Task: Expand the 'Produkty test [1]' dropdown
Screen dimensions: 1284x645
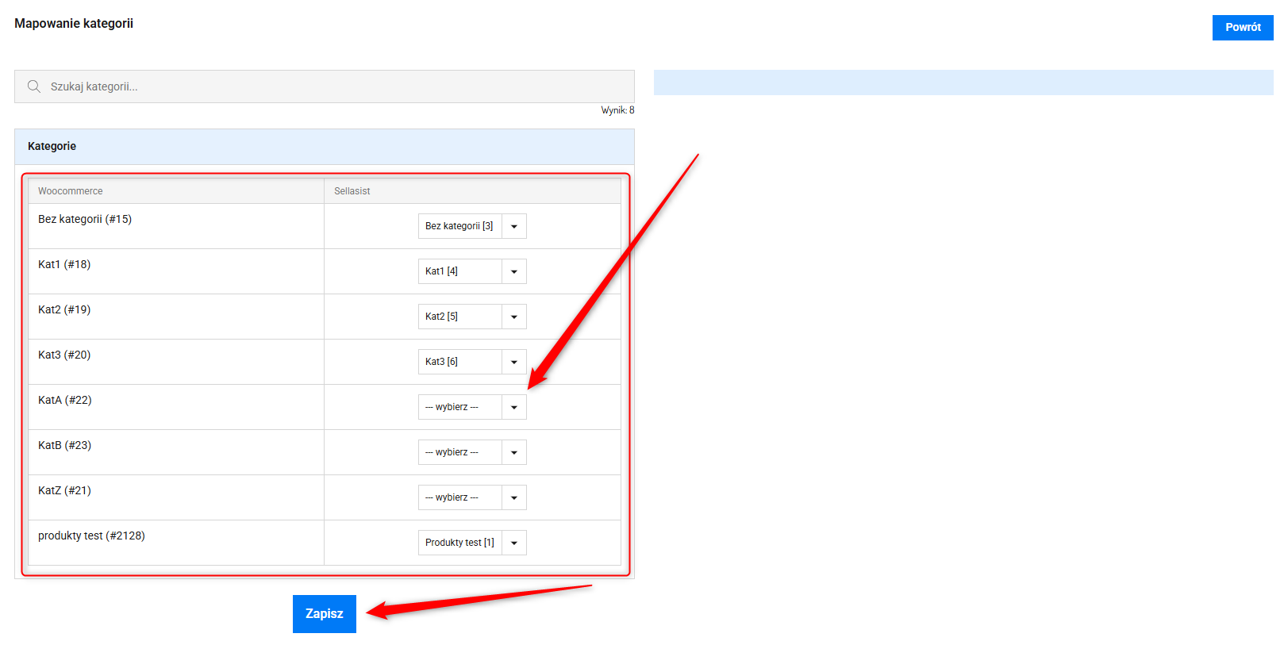Action: (472, 543)
